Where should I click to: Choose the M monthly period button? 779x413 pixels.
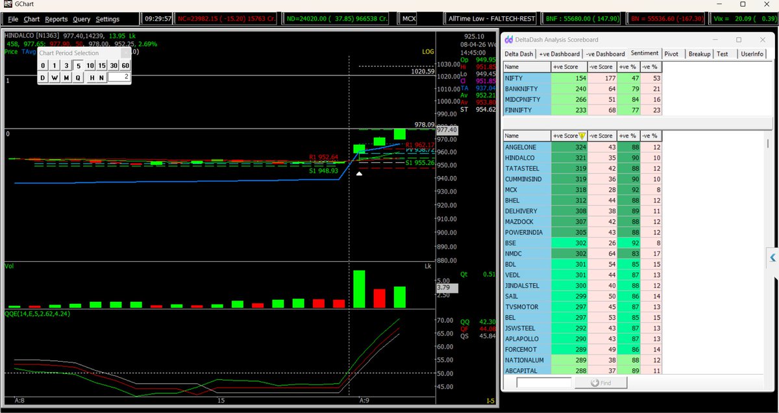(x=66, y=77)
